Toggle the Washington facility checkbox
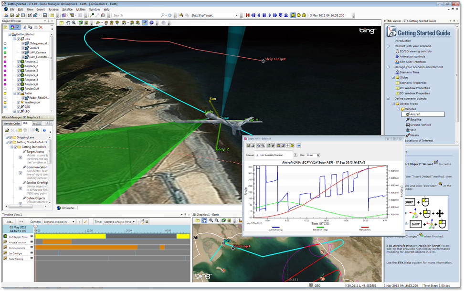 click(x=19, y=103)
